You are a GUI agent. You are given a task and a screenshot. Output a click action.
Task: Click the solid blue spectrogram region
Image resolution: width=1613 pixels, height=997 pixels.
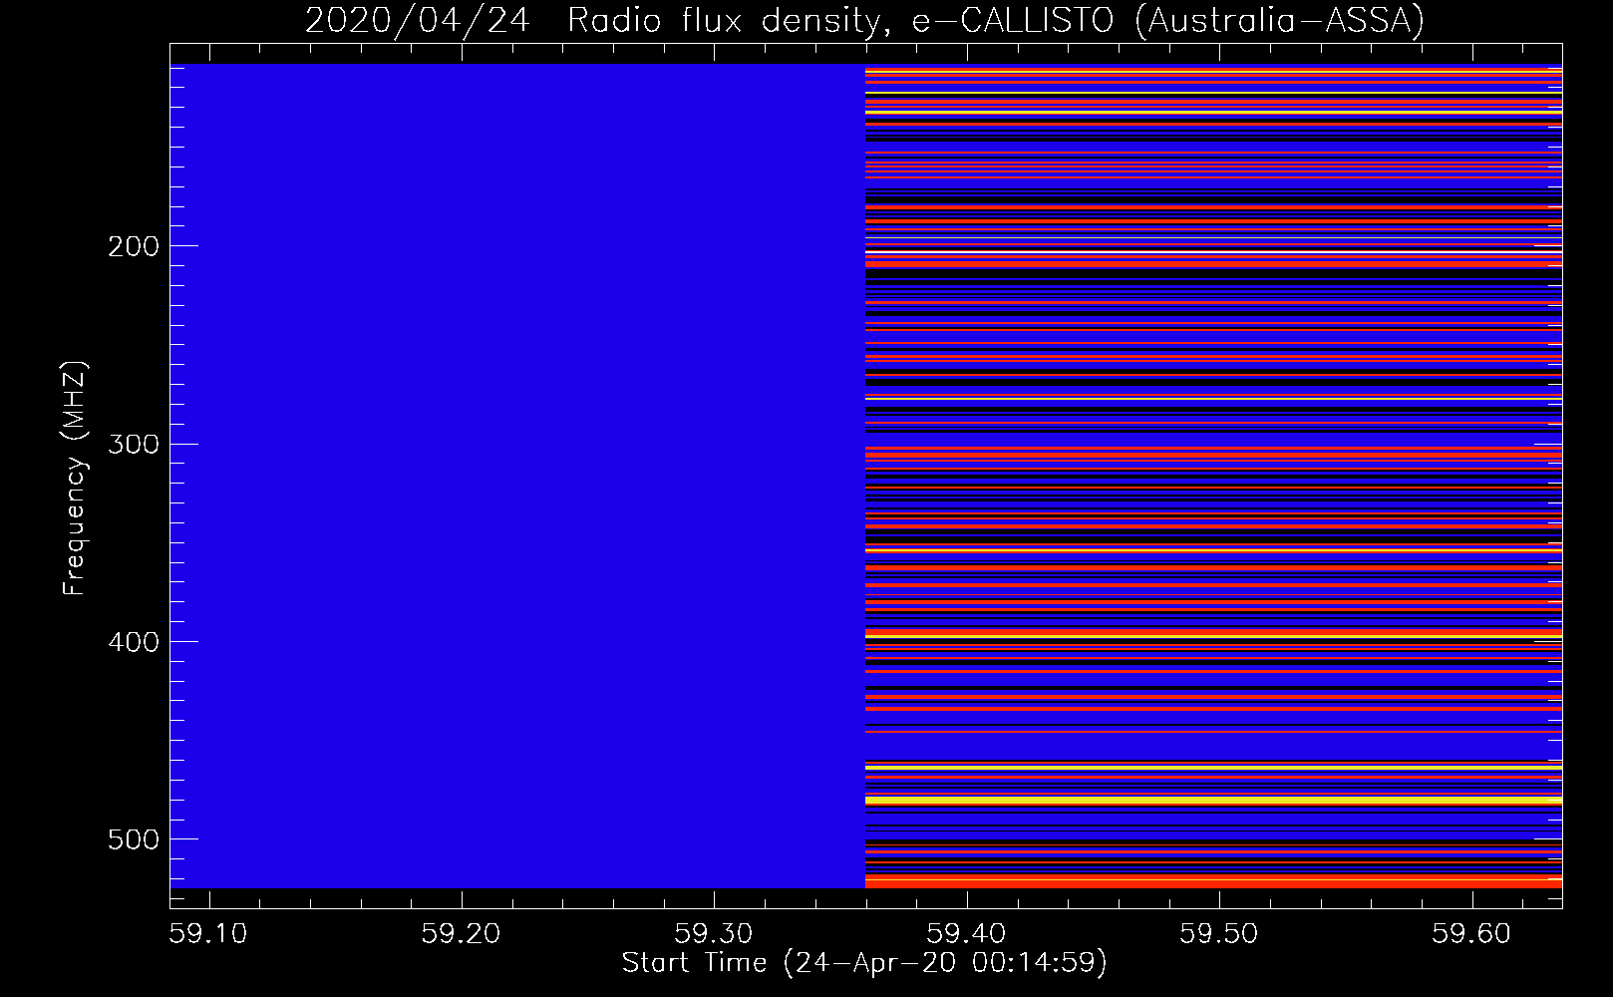[517, 476]
